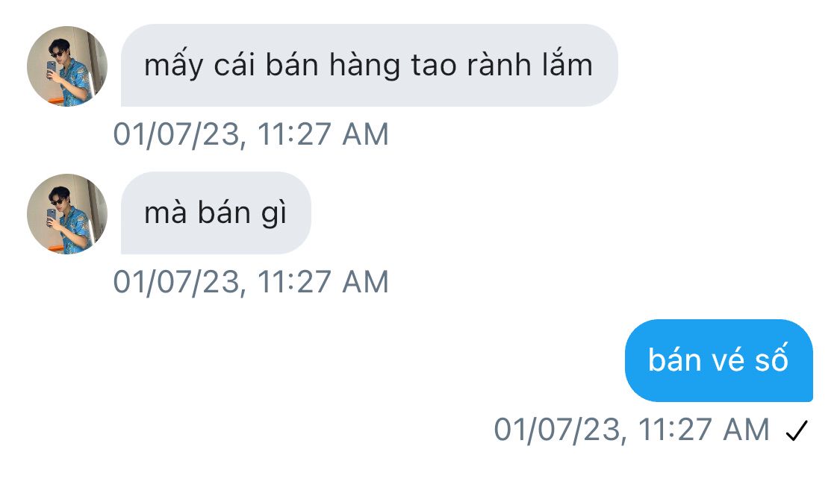The image size is (840, 499).
Task: Click the word "số" in the blue bubble
Action: coord(771,359)
